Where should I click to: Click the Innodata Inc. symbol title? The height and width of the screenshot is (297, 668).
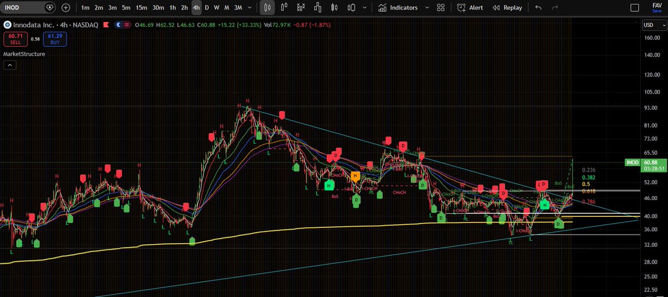[33, 26]
